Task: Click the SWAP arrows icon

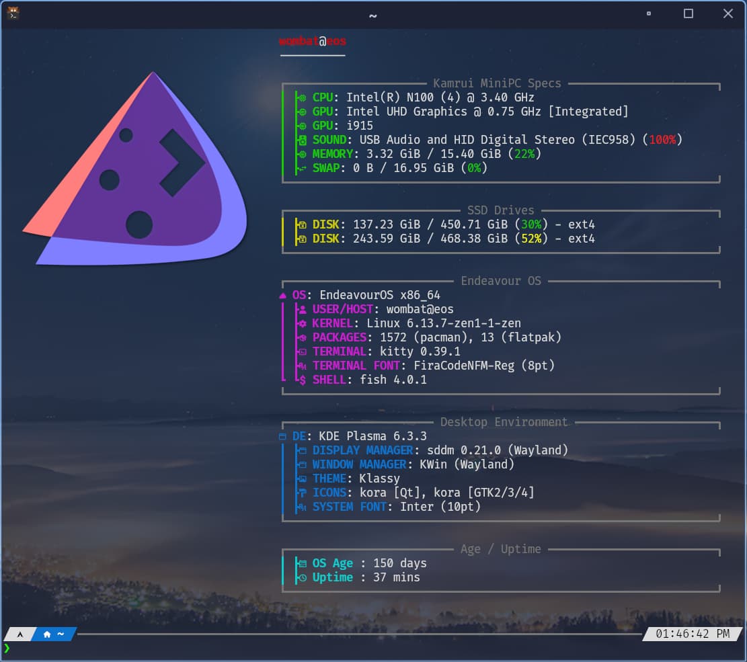Action: point(302,168)
